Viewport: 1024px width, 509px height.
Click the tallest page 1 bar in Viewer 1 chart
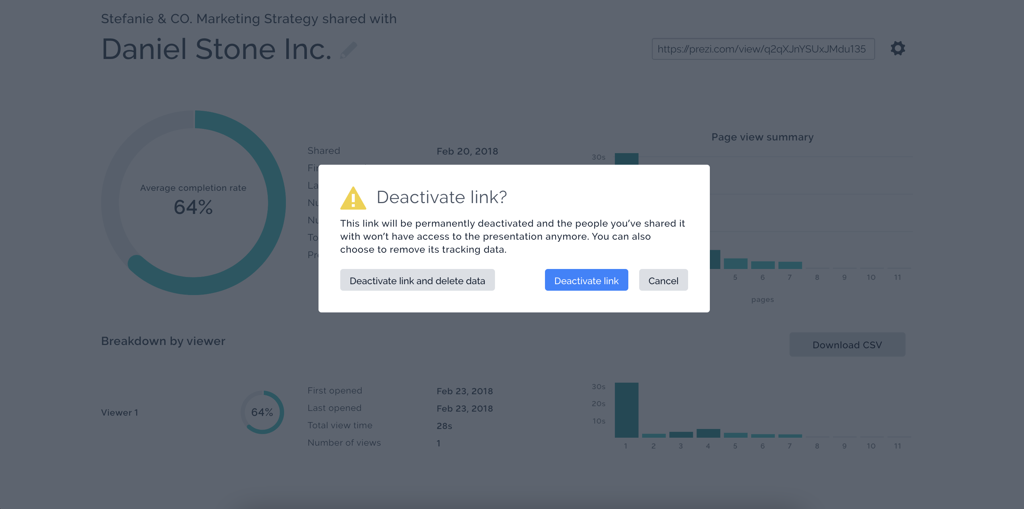[x=627, y=410]
